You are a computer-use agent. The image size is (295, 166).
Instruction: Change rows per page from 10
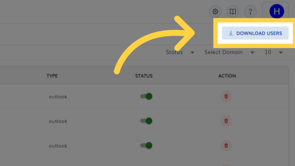(274, 52)
